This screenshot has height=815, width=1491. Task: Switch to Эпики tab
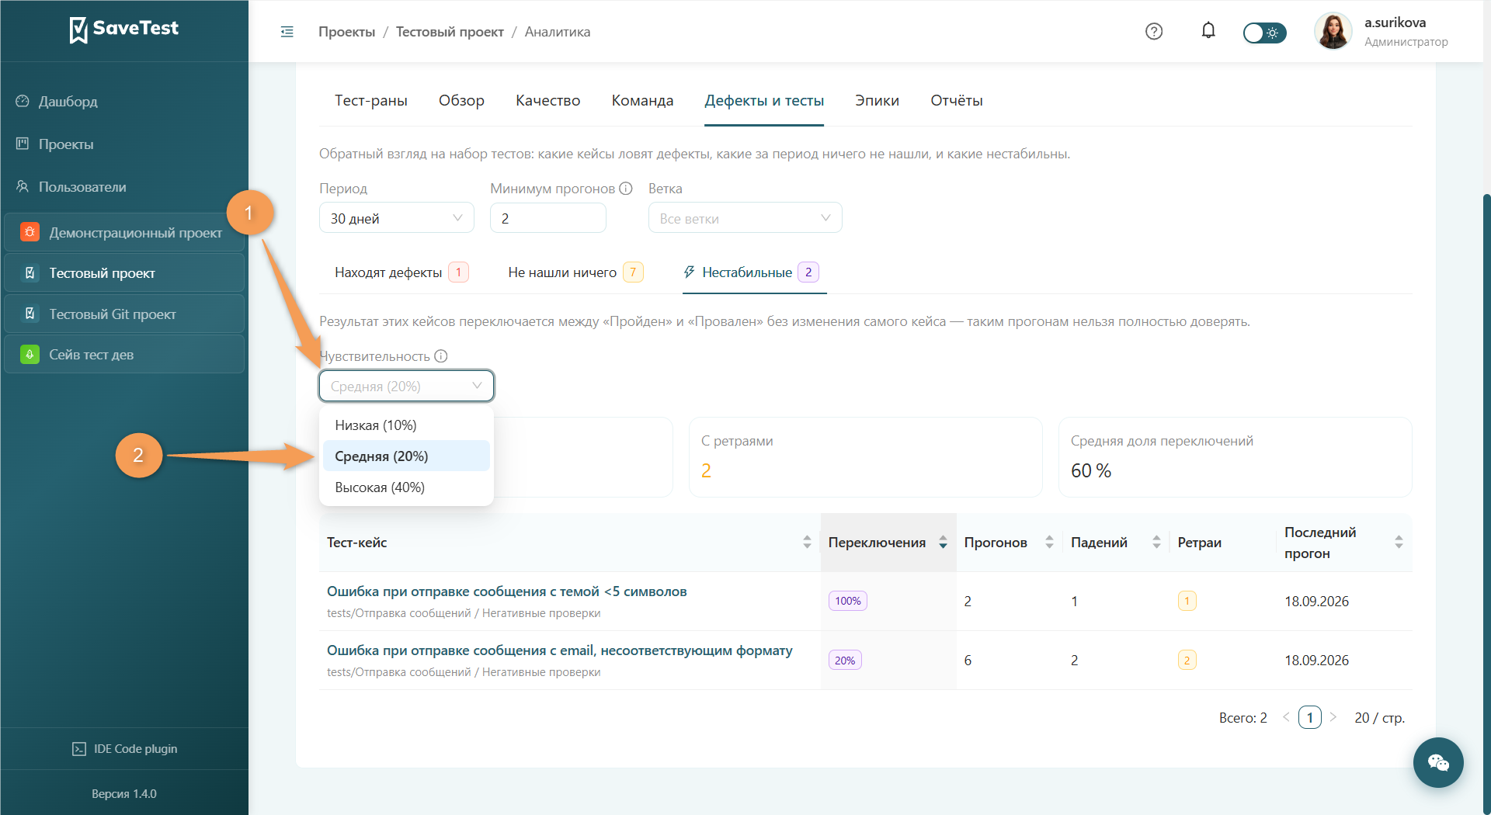(877, 101)
